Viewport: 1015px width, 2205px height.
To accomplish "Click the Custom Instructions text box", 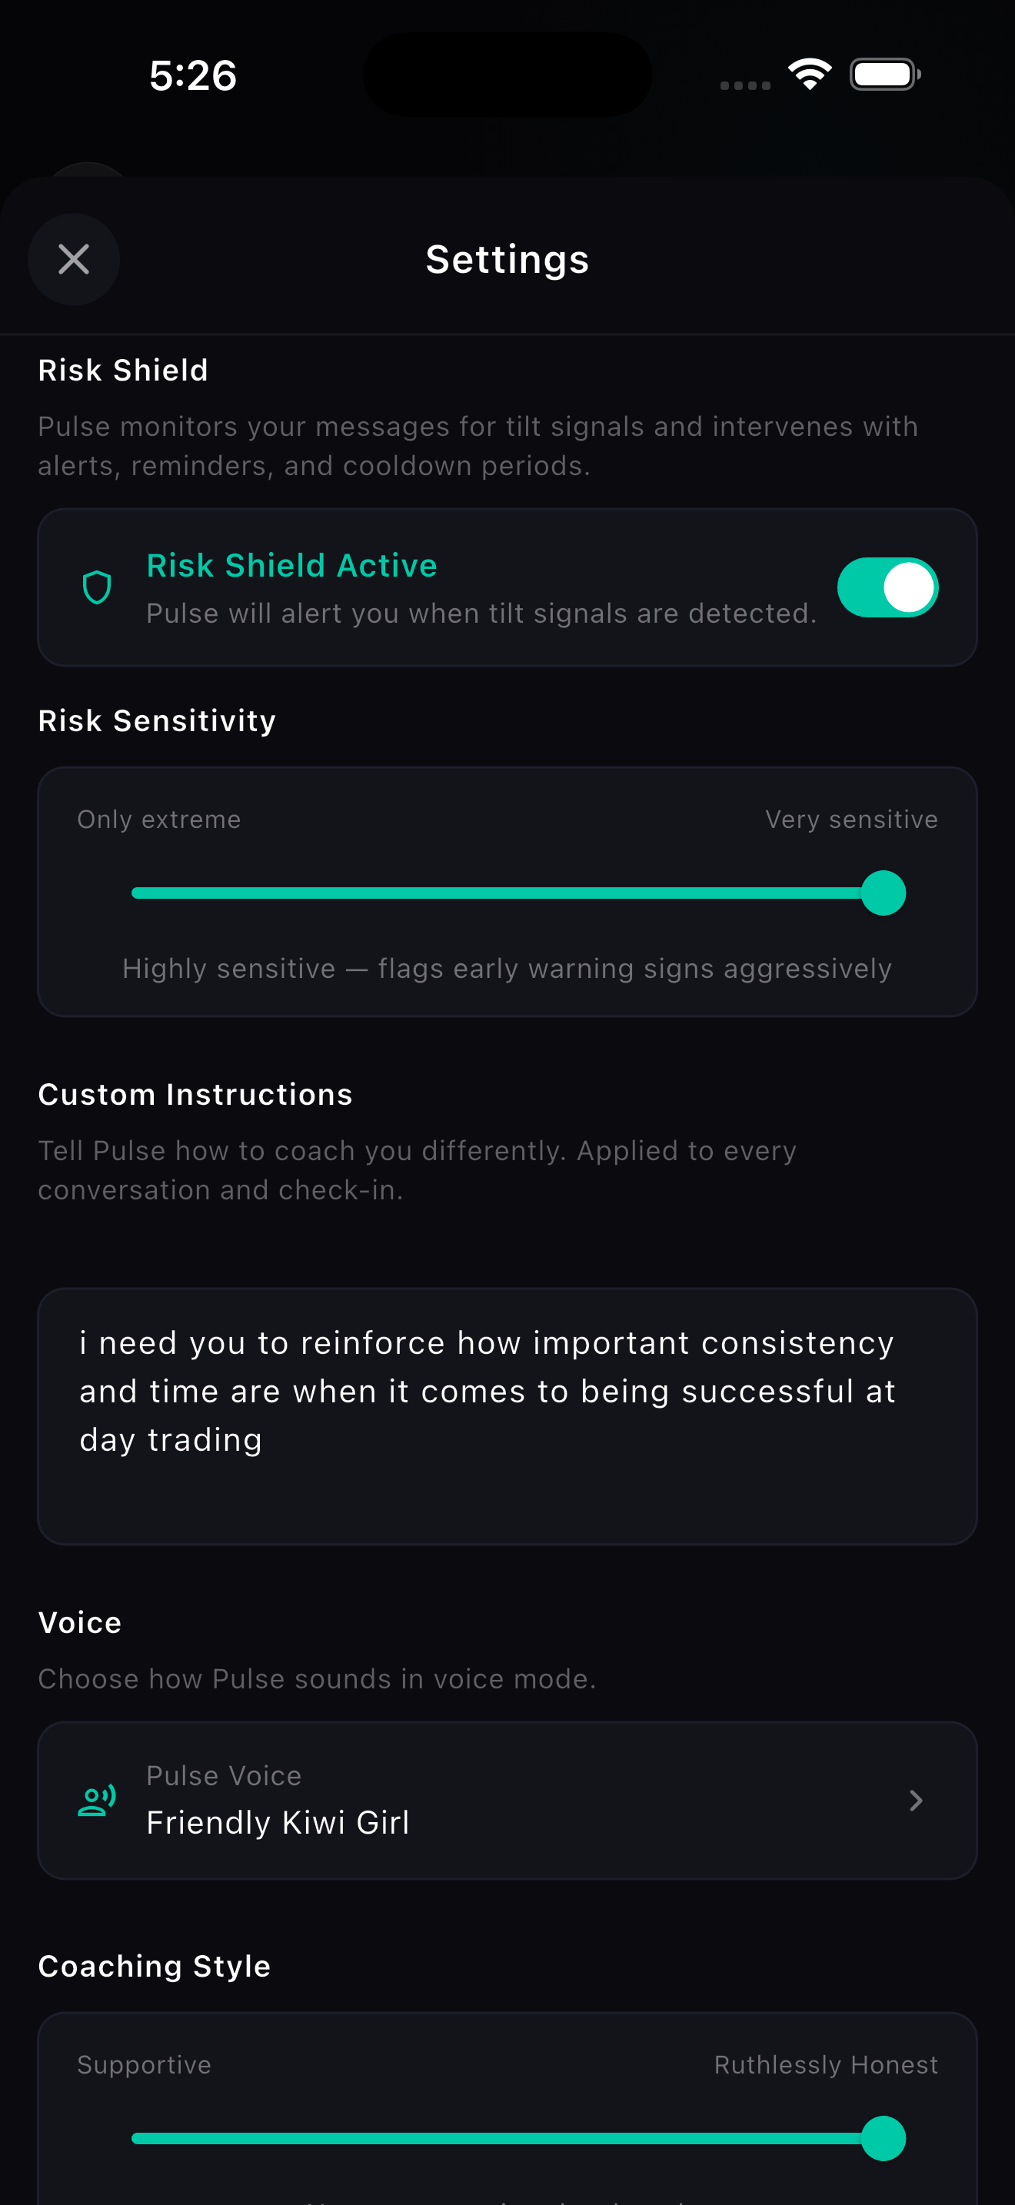I will [507, 1417].
